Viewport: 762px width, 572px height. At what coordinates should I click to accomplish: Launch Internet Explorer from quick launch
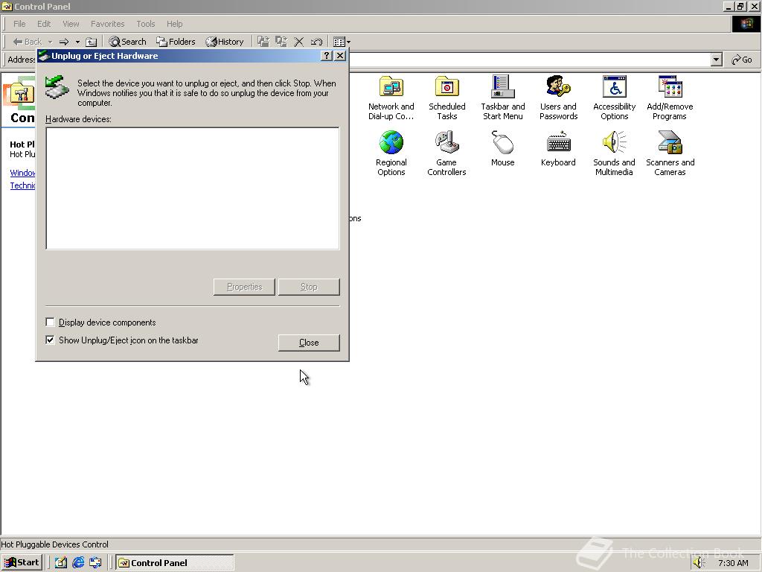click(78, 563)
